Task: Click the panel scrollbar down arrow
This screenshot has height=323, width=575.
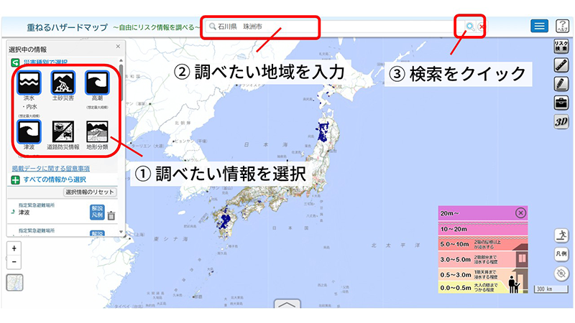Action: click(x=121, y=231)
